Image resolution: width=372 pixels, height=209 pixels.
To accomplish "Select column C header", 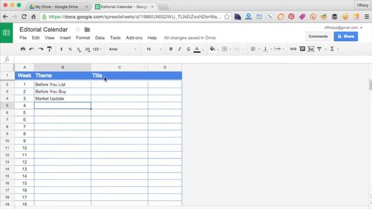I will click(x=119, y=67).
